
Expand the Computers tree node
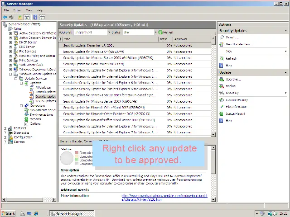21,105
